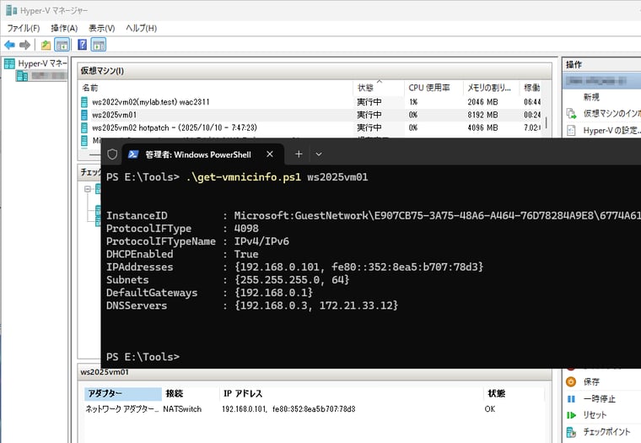Sort VM list by 名前 column
The width and height of the screenshot is (641, 443).
click(x=216, y=88)
